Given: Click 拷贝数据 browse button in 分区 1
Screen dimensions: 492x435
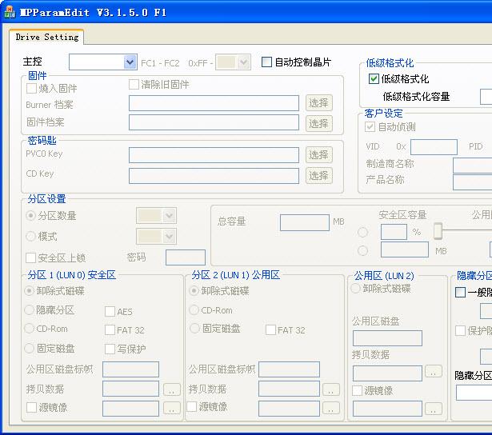Looking at the screenshot, I should (x=172, y=389).
